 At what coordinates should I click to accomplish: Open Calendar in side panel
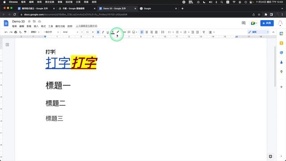pyautogui.click(x=281, y=34)
